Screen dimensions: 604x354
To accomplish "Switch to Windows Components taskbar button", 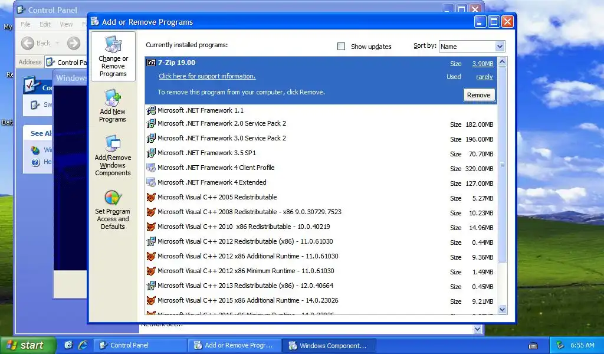I will pos(330,345).
